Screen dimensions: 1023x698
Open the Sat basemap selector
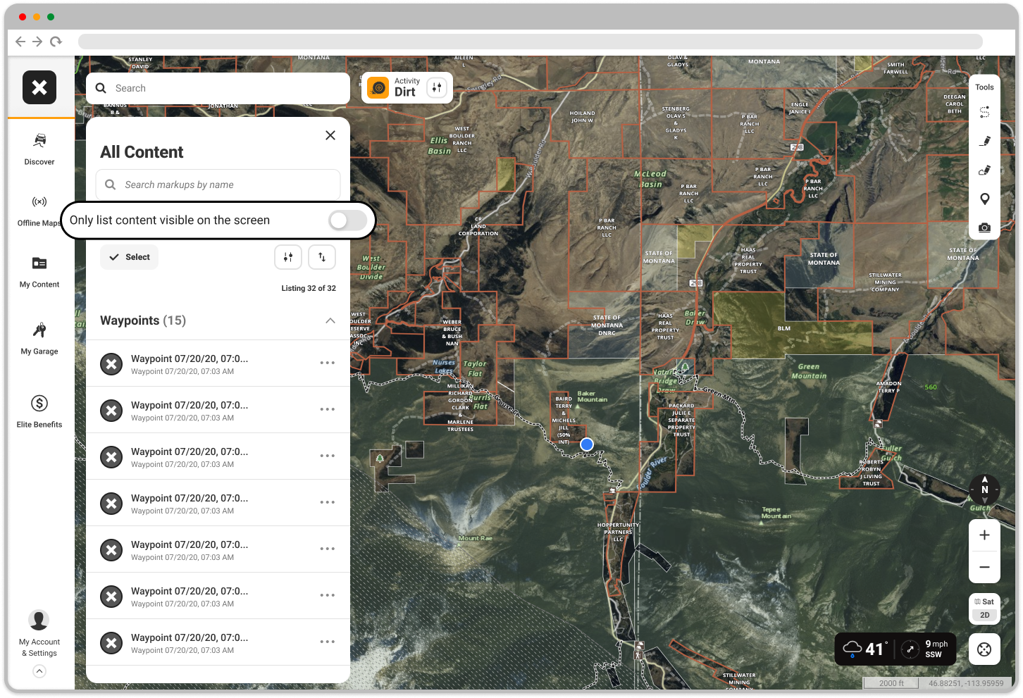coord(984,602)
